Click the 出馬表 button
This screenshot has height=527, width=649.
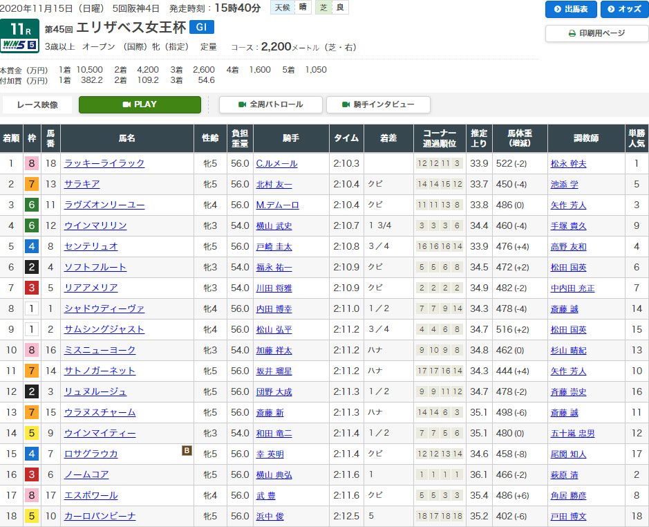pos(571,9)
